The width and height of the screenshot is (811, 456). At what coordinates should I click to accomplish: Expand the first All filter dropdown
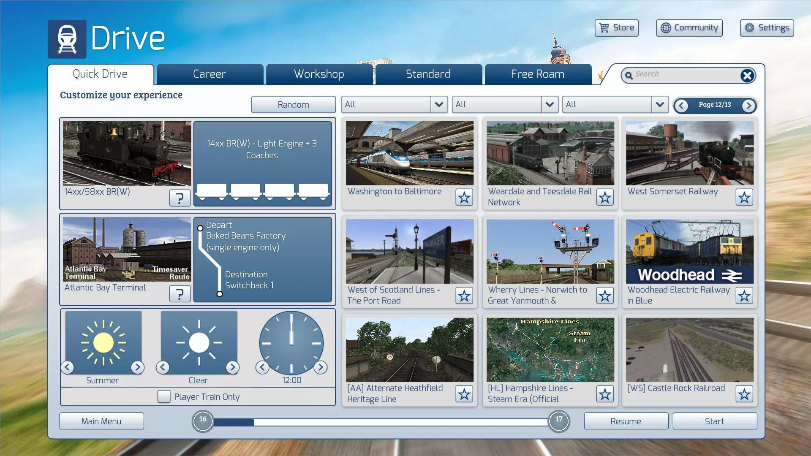click(439, 104)
